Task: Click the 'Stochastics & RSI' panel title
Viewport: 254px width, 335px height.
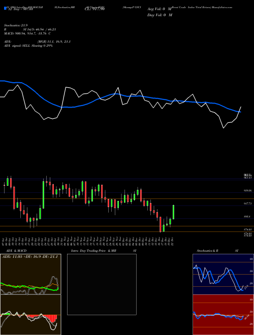Action: tap(217, 251)
